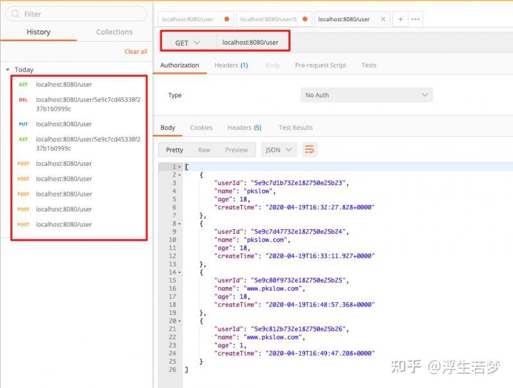Collapse the Today section in History

[7, 69]
